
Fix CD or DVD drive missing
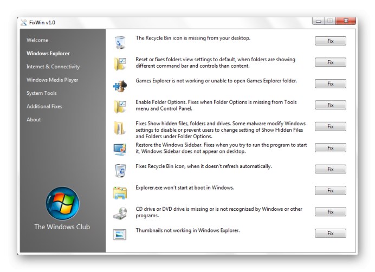click(330, 212)
